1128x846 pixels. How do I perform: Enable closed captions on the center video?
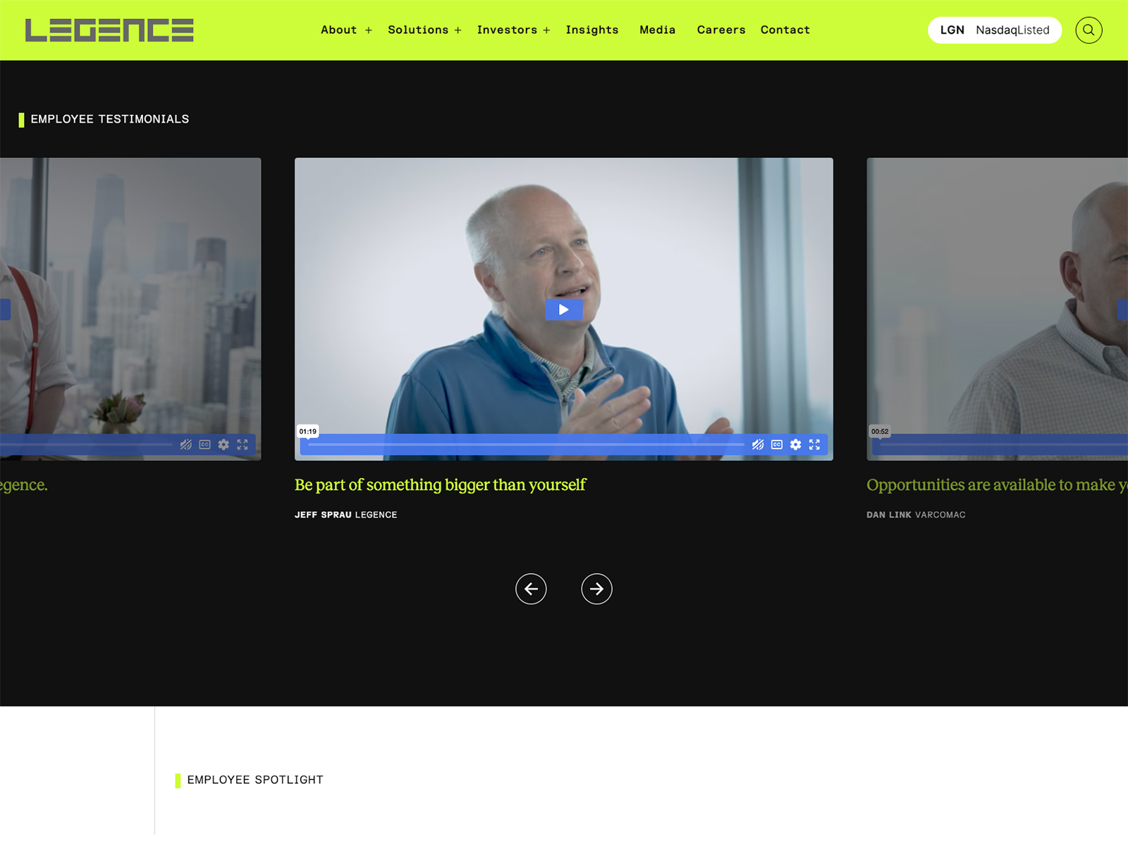776,445
